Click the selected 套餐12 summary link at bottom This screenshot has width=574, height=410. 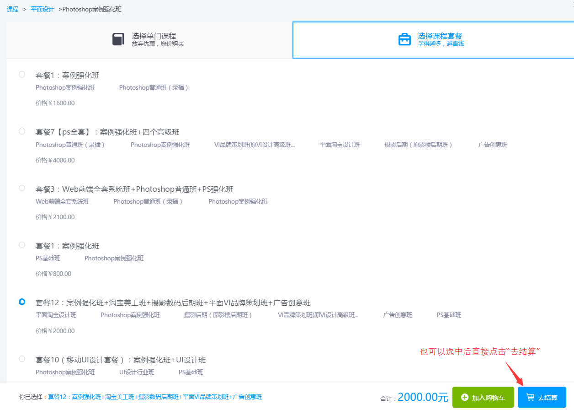(155, 397)
